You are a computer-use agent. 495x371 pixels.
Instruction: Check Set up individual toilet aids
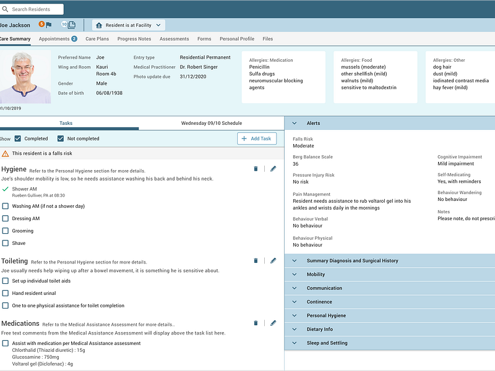click(6, 281)
